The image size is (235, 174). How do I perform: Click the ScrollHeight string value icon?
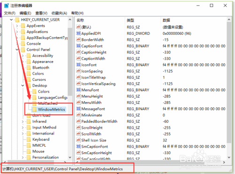tap(78, 127)
